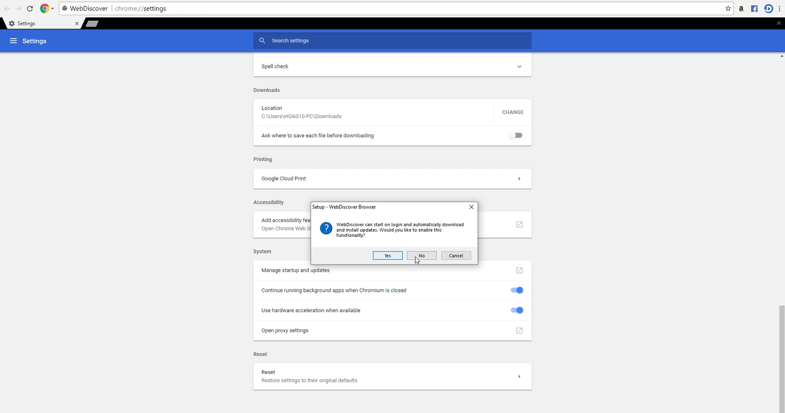
Task: Open a new tab
Action: tap(92, 23)
